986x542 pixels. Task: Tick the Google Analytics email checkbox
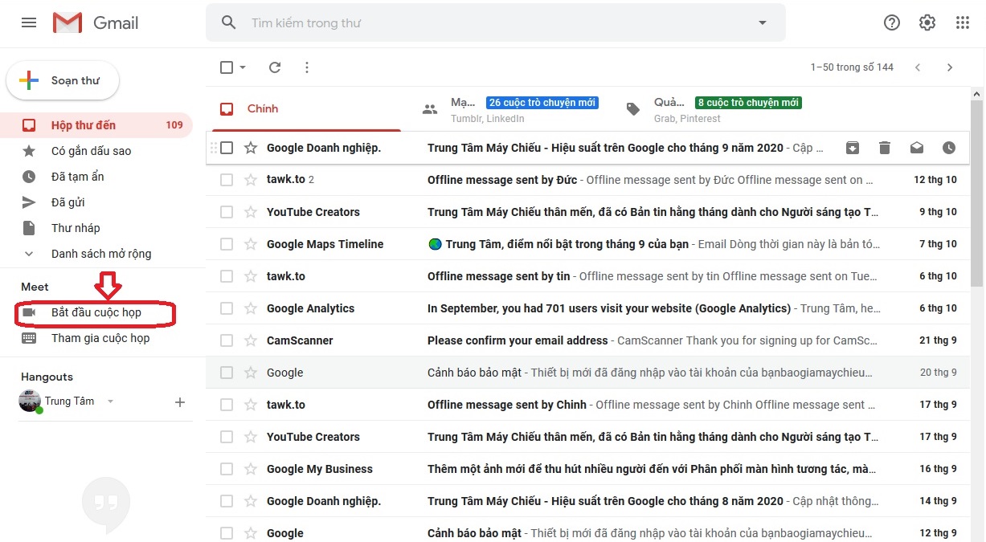tap(227, 308)
